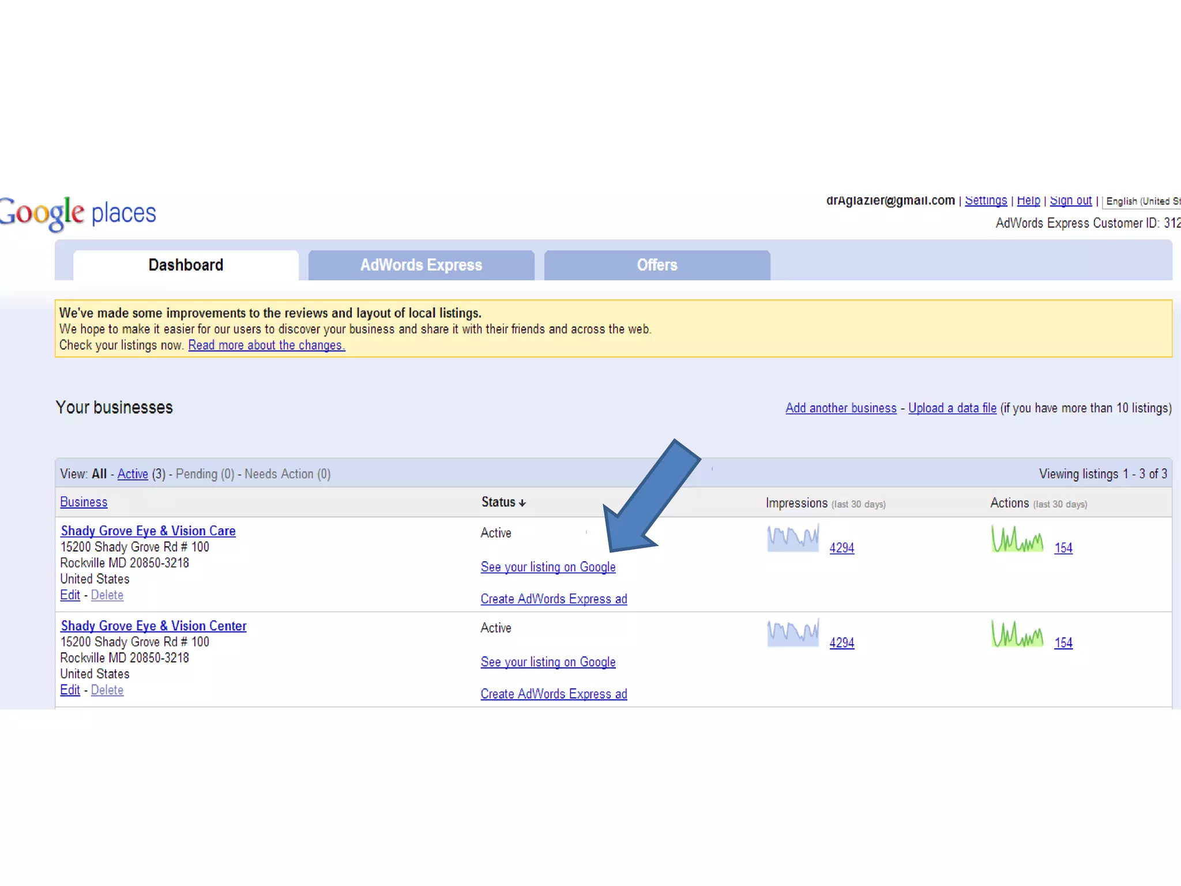Image resolution: width=1181 pixels, height=886 pixels.
Task: Click first listing's green actions sparkline chart
Action: pos(1017,539)
